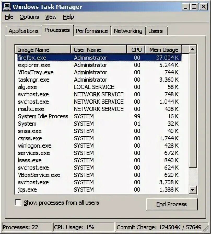The width and height of the screenshot is (211, 234).
Task: Switch to the Applications tab
Action: (24, 31)
